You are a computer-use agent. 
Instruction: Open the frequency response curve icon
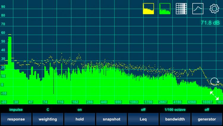point(198,9)
